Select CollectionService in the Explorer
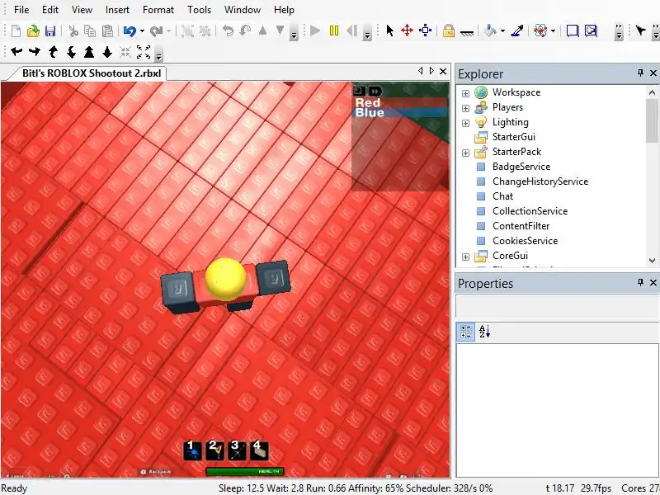The width and height of the screenshot is (660, 495). click(530, 211)
